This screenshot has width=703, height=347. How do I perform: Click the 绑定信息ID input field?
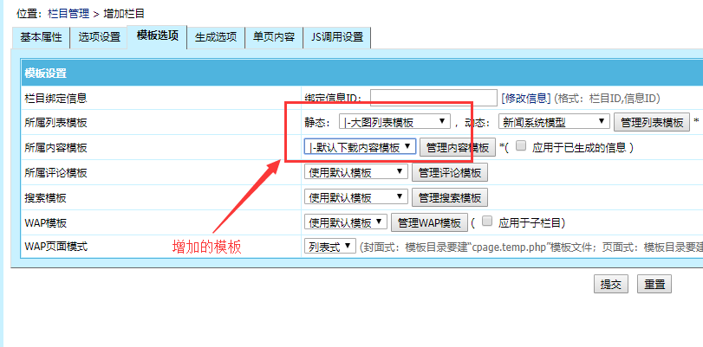[x=433, y=98]
